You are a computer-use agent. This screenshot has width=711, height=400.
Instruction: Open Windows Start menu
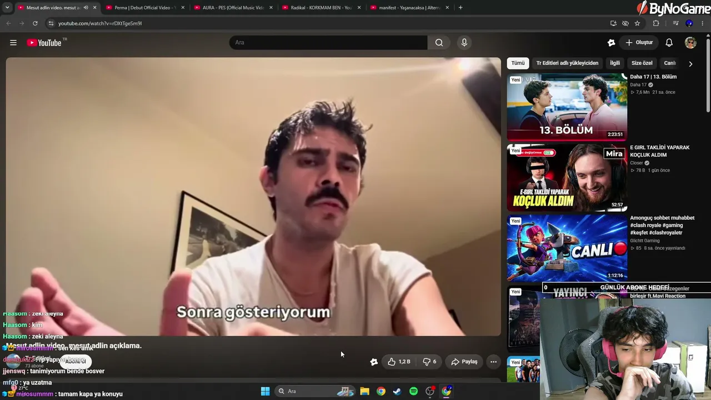265,391
